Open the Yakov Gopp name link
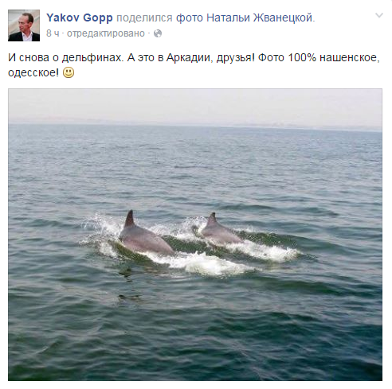This screenshot has height=389, width=392. coord(80,18)
